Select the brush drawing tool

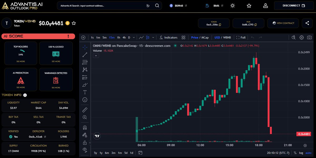pyautogui.click(x=85, y=85)
